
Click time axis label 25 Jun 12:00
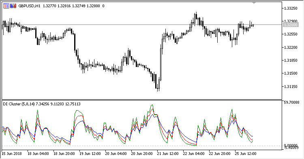coord(246,154)
